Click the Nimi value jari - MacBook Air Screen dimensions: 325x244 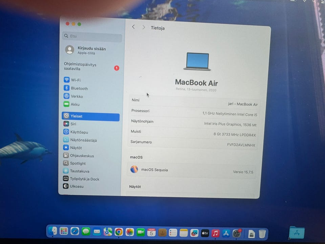click(x=243, y=104)
